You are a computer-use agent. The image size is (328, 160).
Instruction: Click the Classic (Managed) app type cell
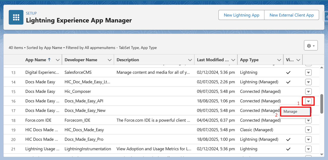(257, 130)
